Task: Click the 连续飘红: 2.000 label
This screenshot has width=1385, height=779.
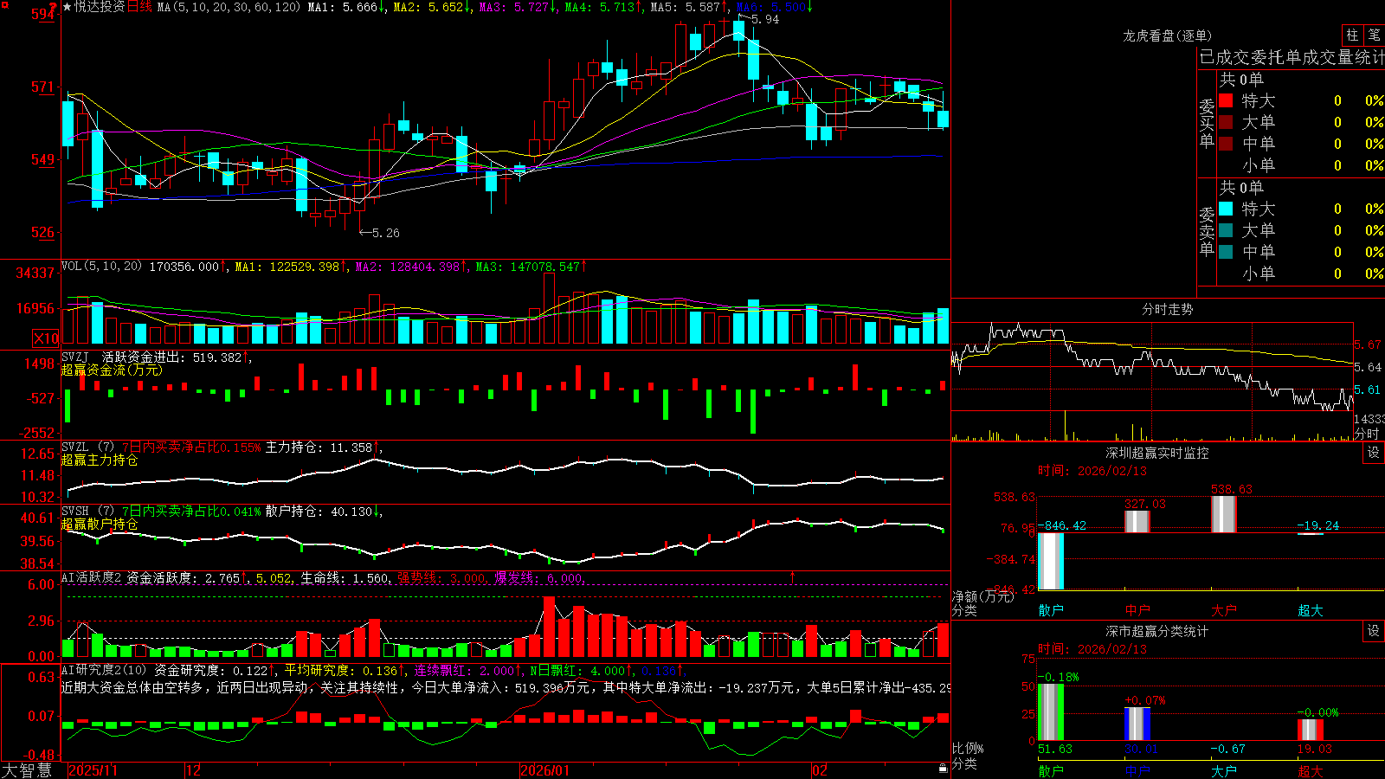Action: (x=464, y=670)
